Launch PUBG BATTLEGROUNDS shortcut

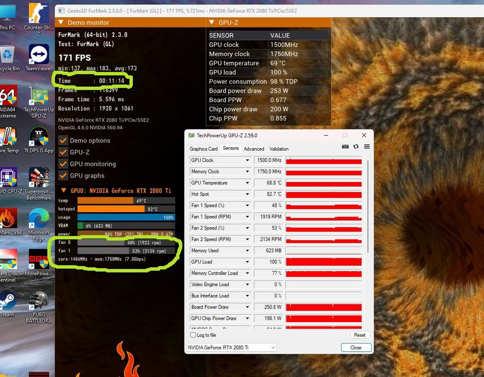pos(39,307)
